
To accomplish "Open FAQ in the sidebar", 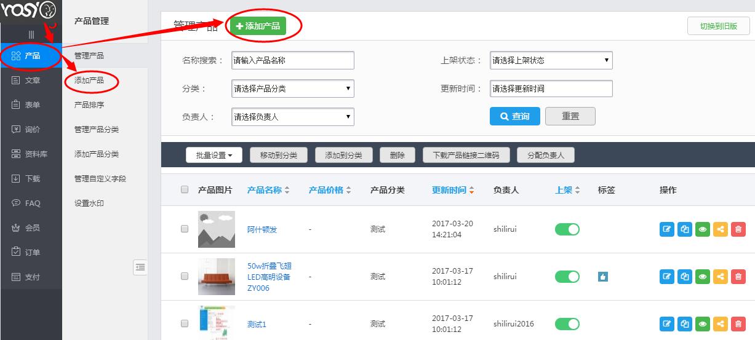I will tap(31, 204).
